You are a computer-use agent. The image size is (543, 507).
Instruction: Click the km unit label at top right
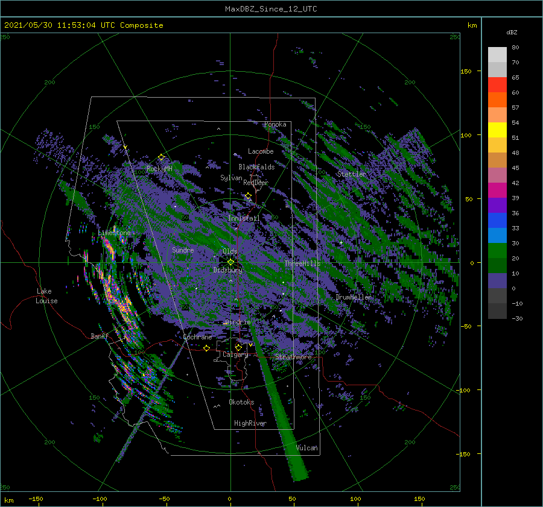click(472, 25)
